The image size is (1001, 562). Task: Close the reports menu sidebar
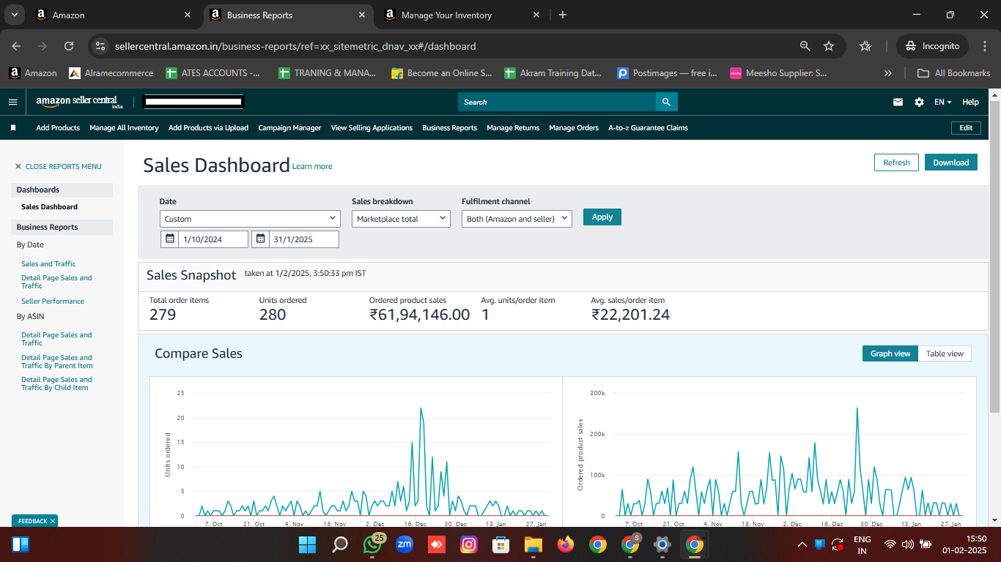[58, 167]
